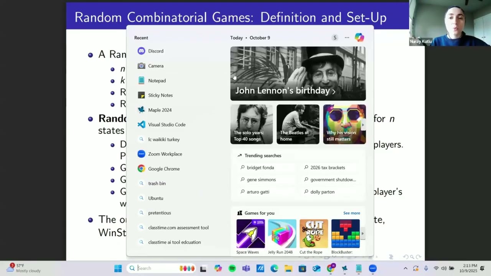Viewport: 491px width, 276px height.
Task: Open Microsoft Store from the taskbar
Action: tap(302, 269)
